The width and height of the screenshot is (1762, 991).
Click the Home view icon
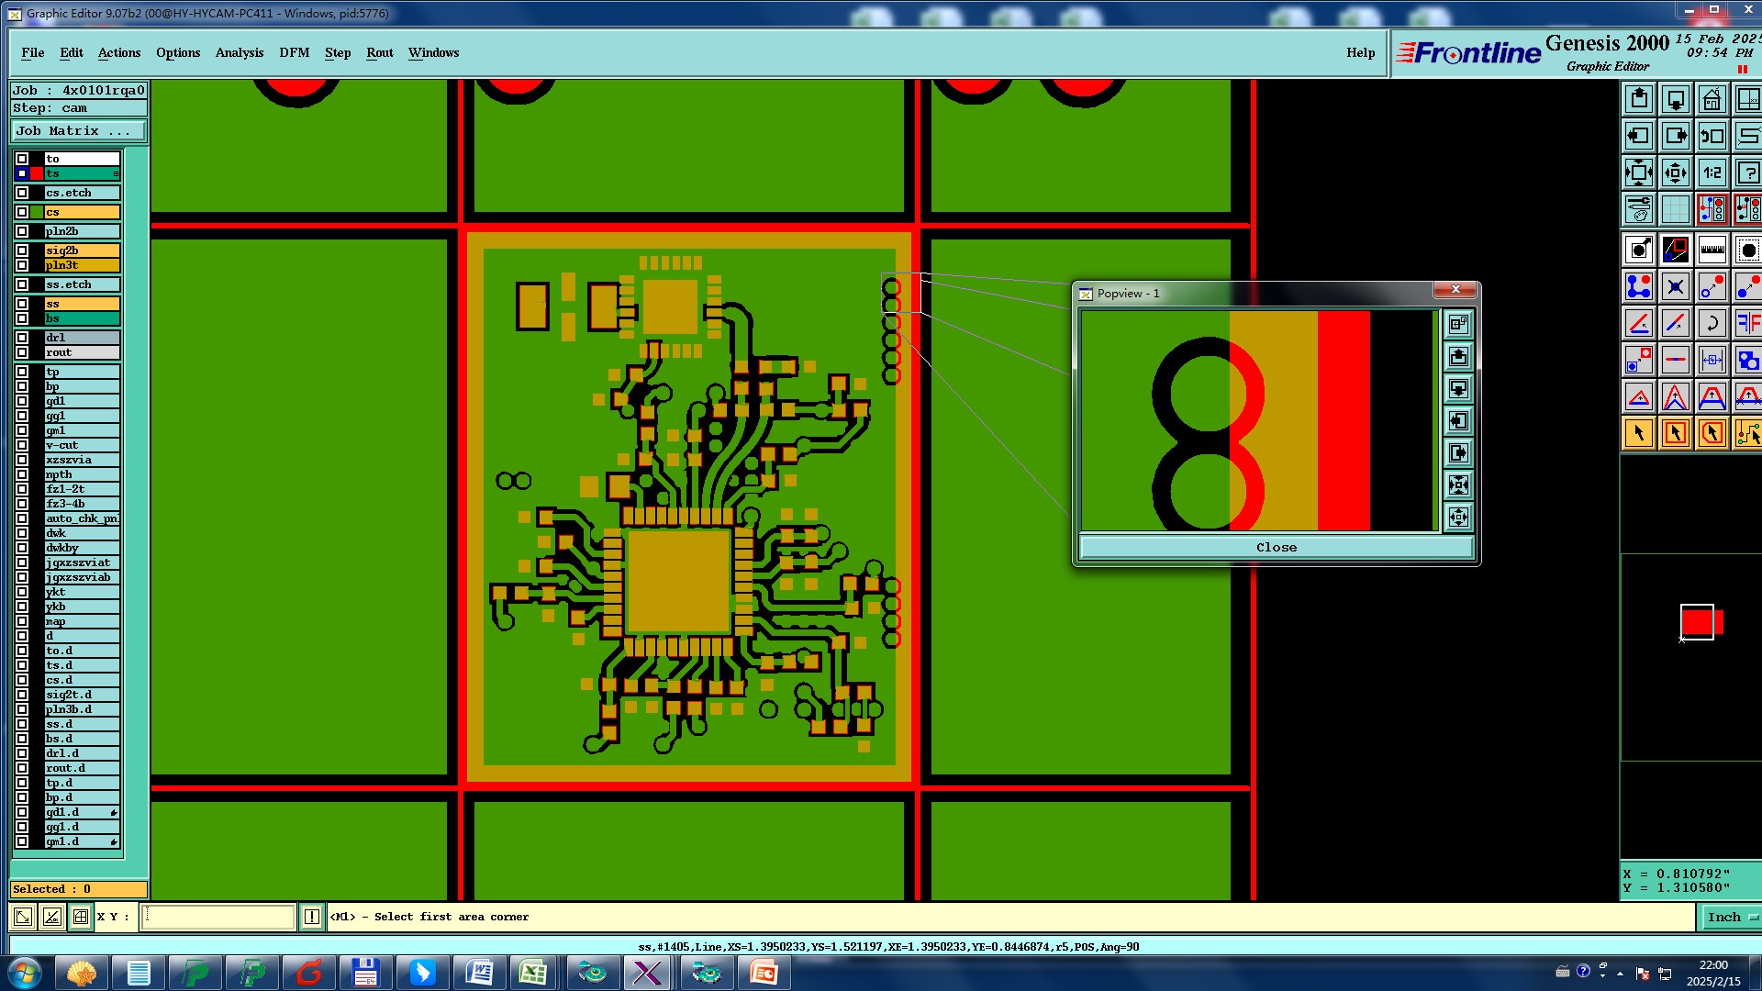tap(1712, 99)
